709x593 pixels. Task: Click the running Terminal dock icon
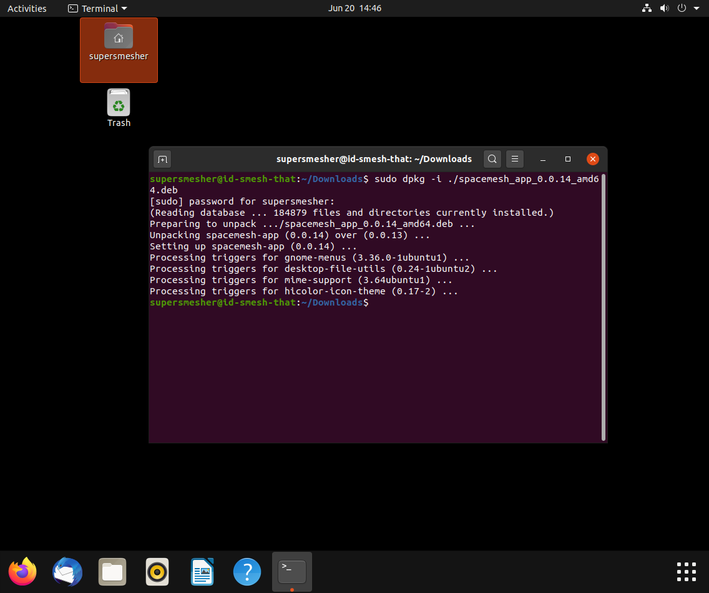point(291,571)
